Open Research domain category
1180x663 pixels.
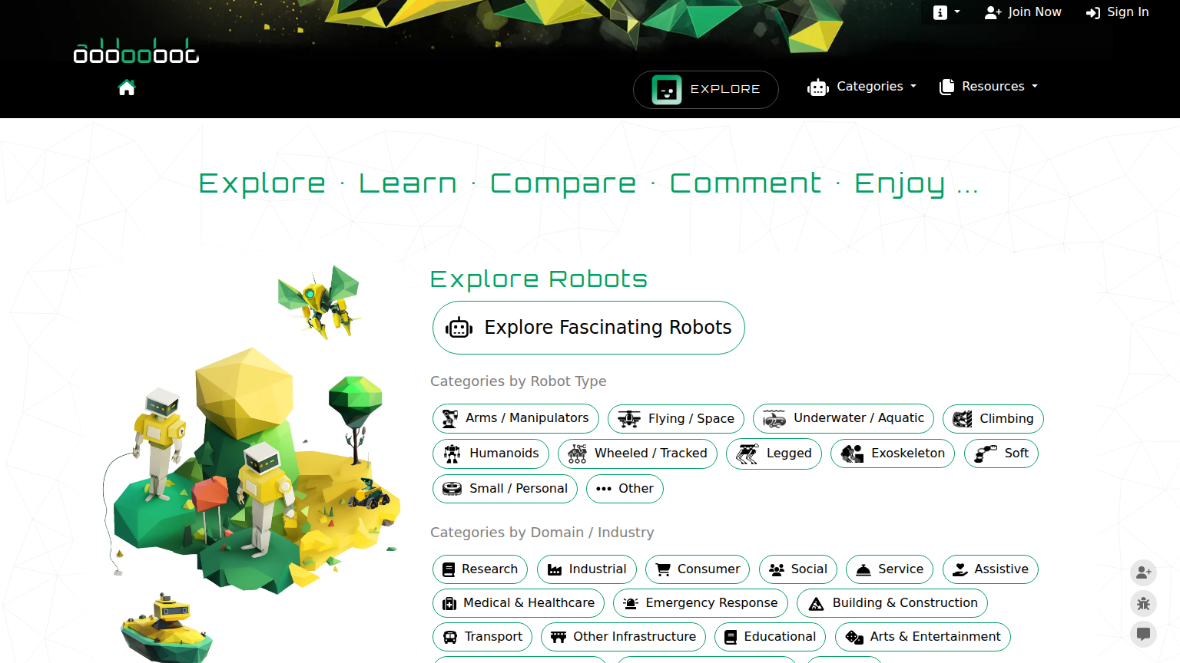tap(480, 569)
